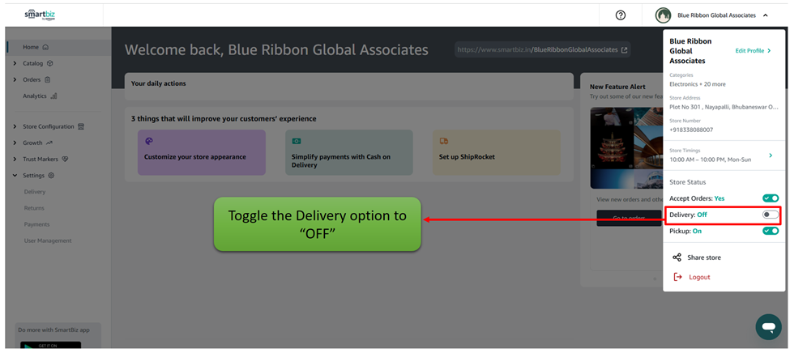Click Electronics + 20 more categories text

click(x=698, y=84)
